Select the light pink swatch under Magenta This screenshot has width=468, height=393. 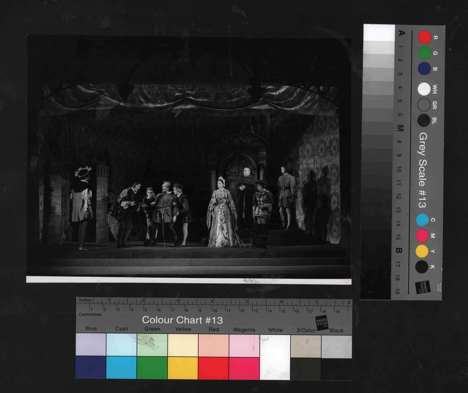[x=244, y=346]
